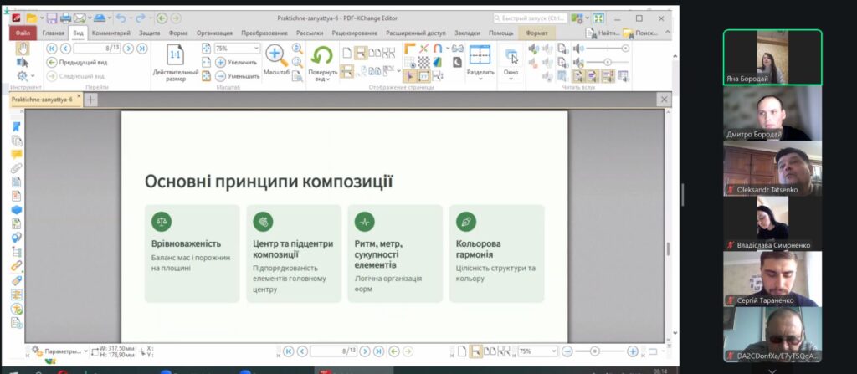Screen dimensions: 857x374
Task: Select the Hand tool in the ribbon
Action: [x=23, y=49]
